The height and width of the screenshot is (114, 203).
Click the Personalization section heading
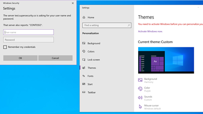click(90, 33)
